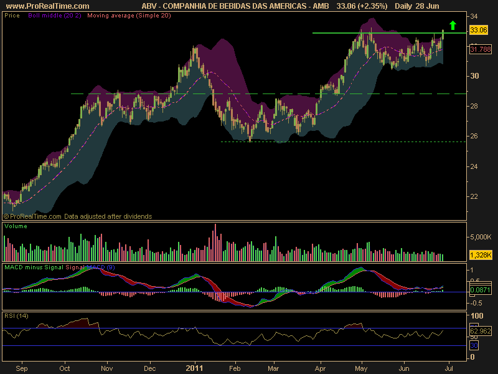The width and height of the screenshot is (498, 374).
Task: Click the 28 price axis label
Action: (474, 106)
